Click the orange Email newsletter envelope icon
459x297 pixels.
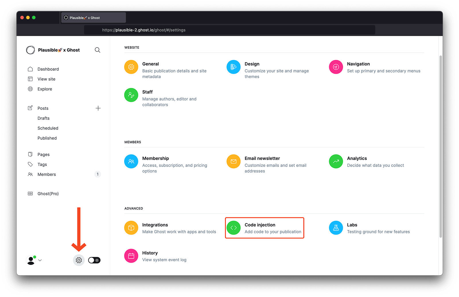tap(234, 161)
